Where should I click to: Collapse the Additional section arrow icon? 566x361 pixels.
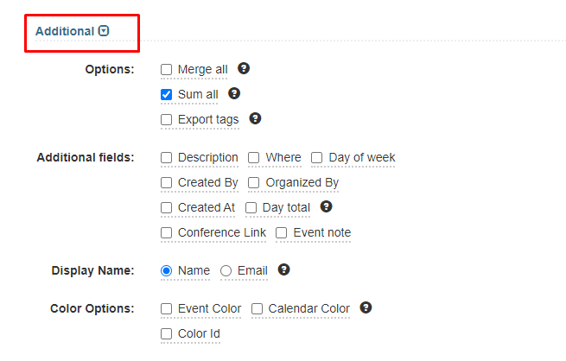[x=104, y=31]
